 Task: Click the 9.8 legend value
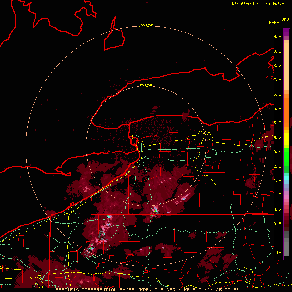(277, 36)
